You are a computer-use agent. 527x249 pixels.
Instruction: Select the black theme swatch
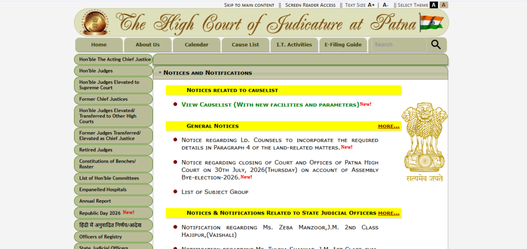(433, 5)
